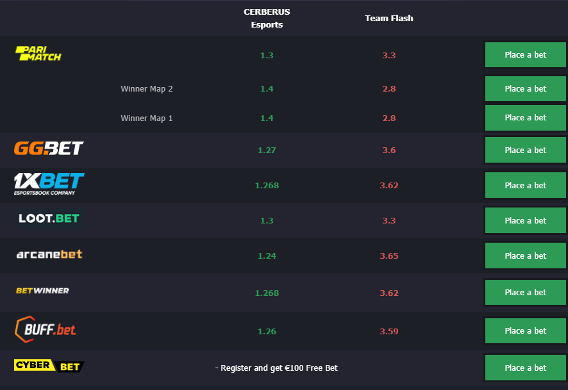Place a bet with 1XBET
This screenshot has width=568, height=390.
525,185
